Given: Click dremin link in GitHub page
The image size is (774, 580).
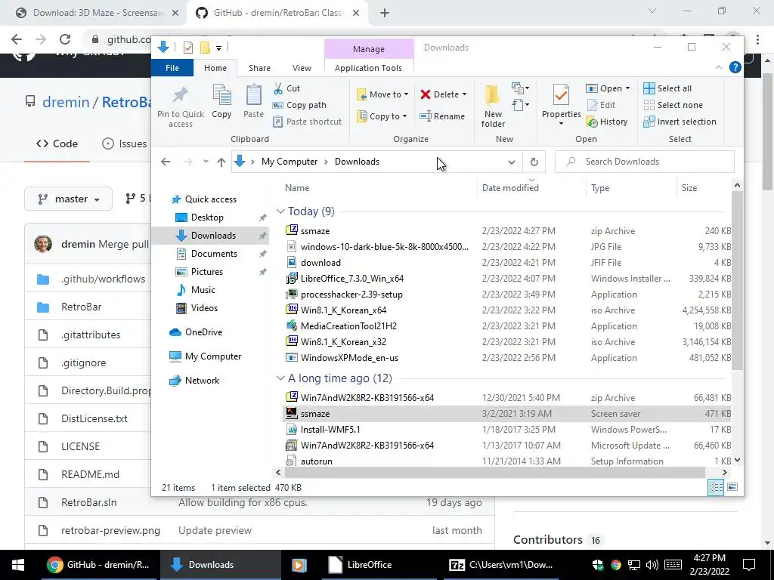Looking at the screenshot, I should [x=66, y=102].
